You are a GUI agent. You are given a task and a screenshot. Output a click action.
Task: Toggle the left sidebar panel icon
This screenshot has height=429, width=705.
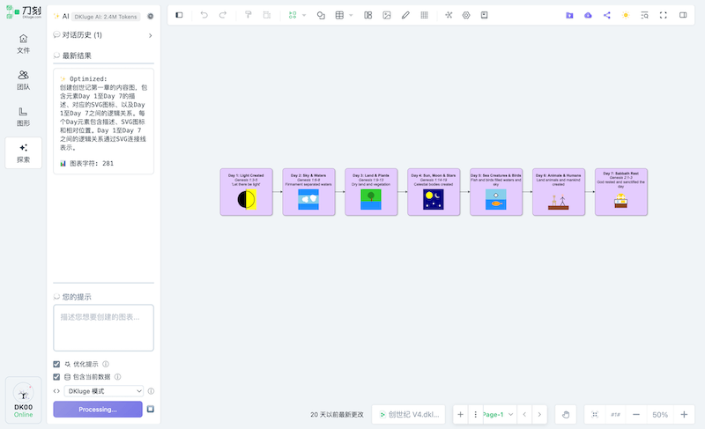click(x=180, y=15)
